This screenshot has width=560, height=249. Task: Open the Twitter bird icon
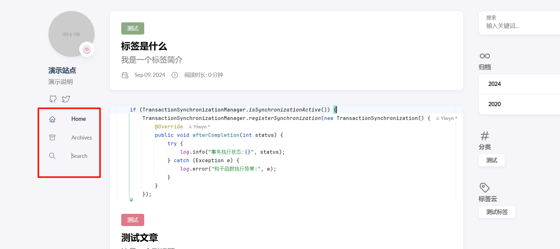[x=66, y=99]
